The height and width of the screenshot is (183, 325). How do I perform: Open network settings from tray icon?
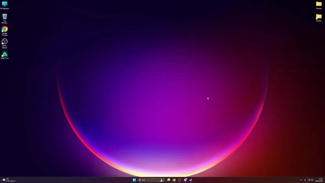309,180
